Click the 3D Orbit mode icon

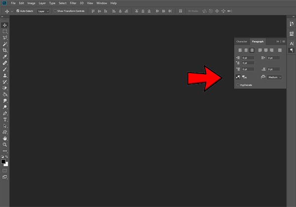[204, 11]
